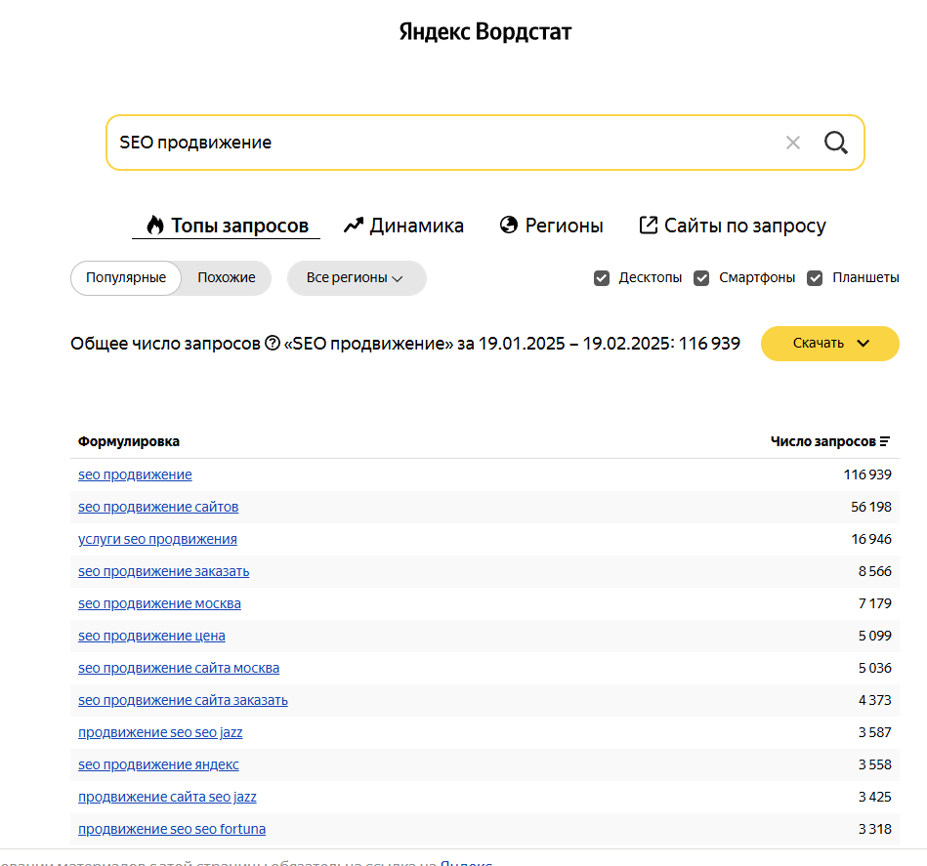
Task: Open the Регионы tab
Action: 551,224
